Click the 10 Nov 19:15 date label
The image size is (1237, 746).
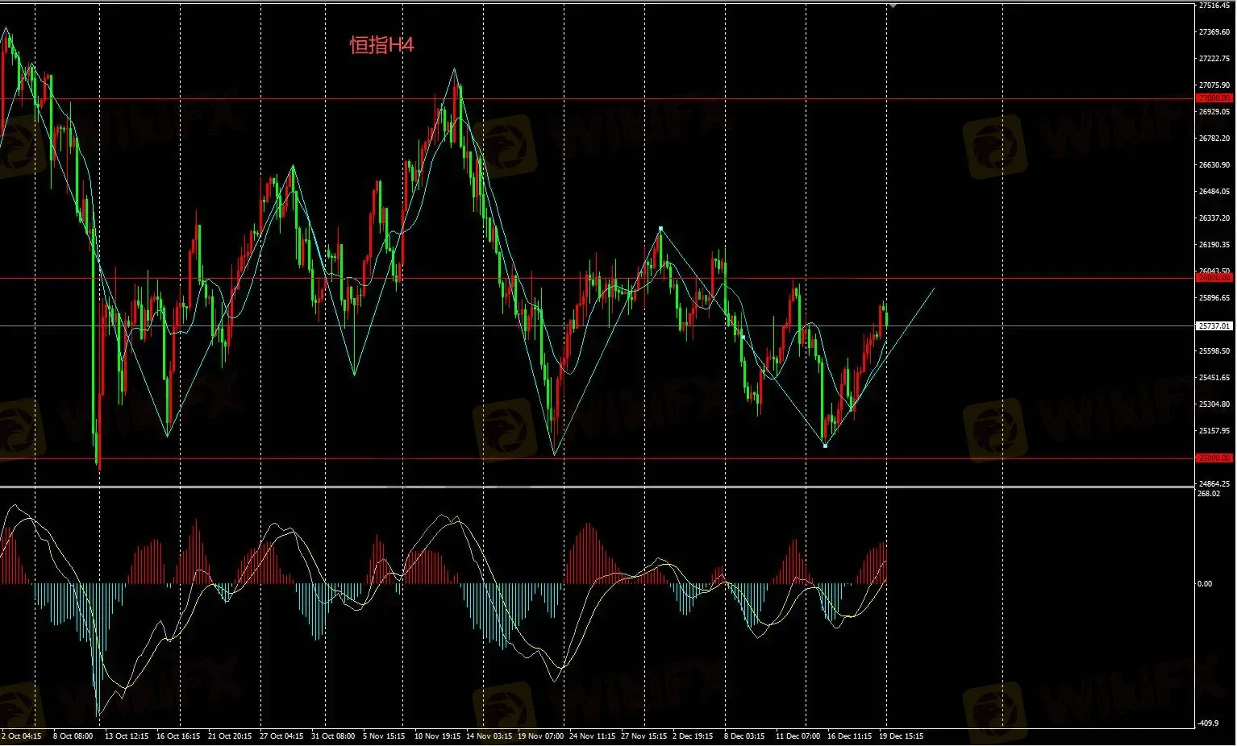437,736
